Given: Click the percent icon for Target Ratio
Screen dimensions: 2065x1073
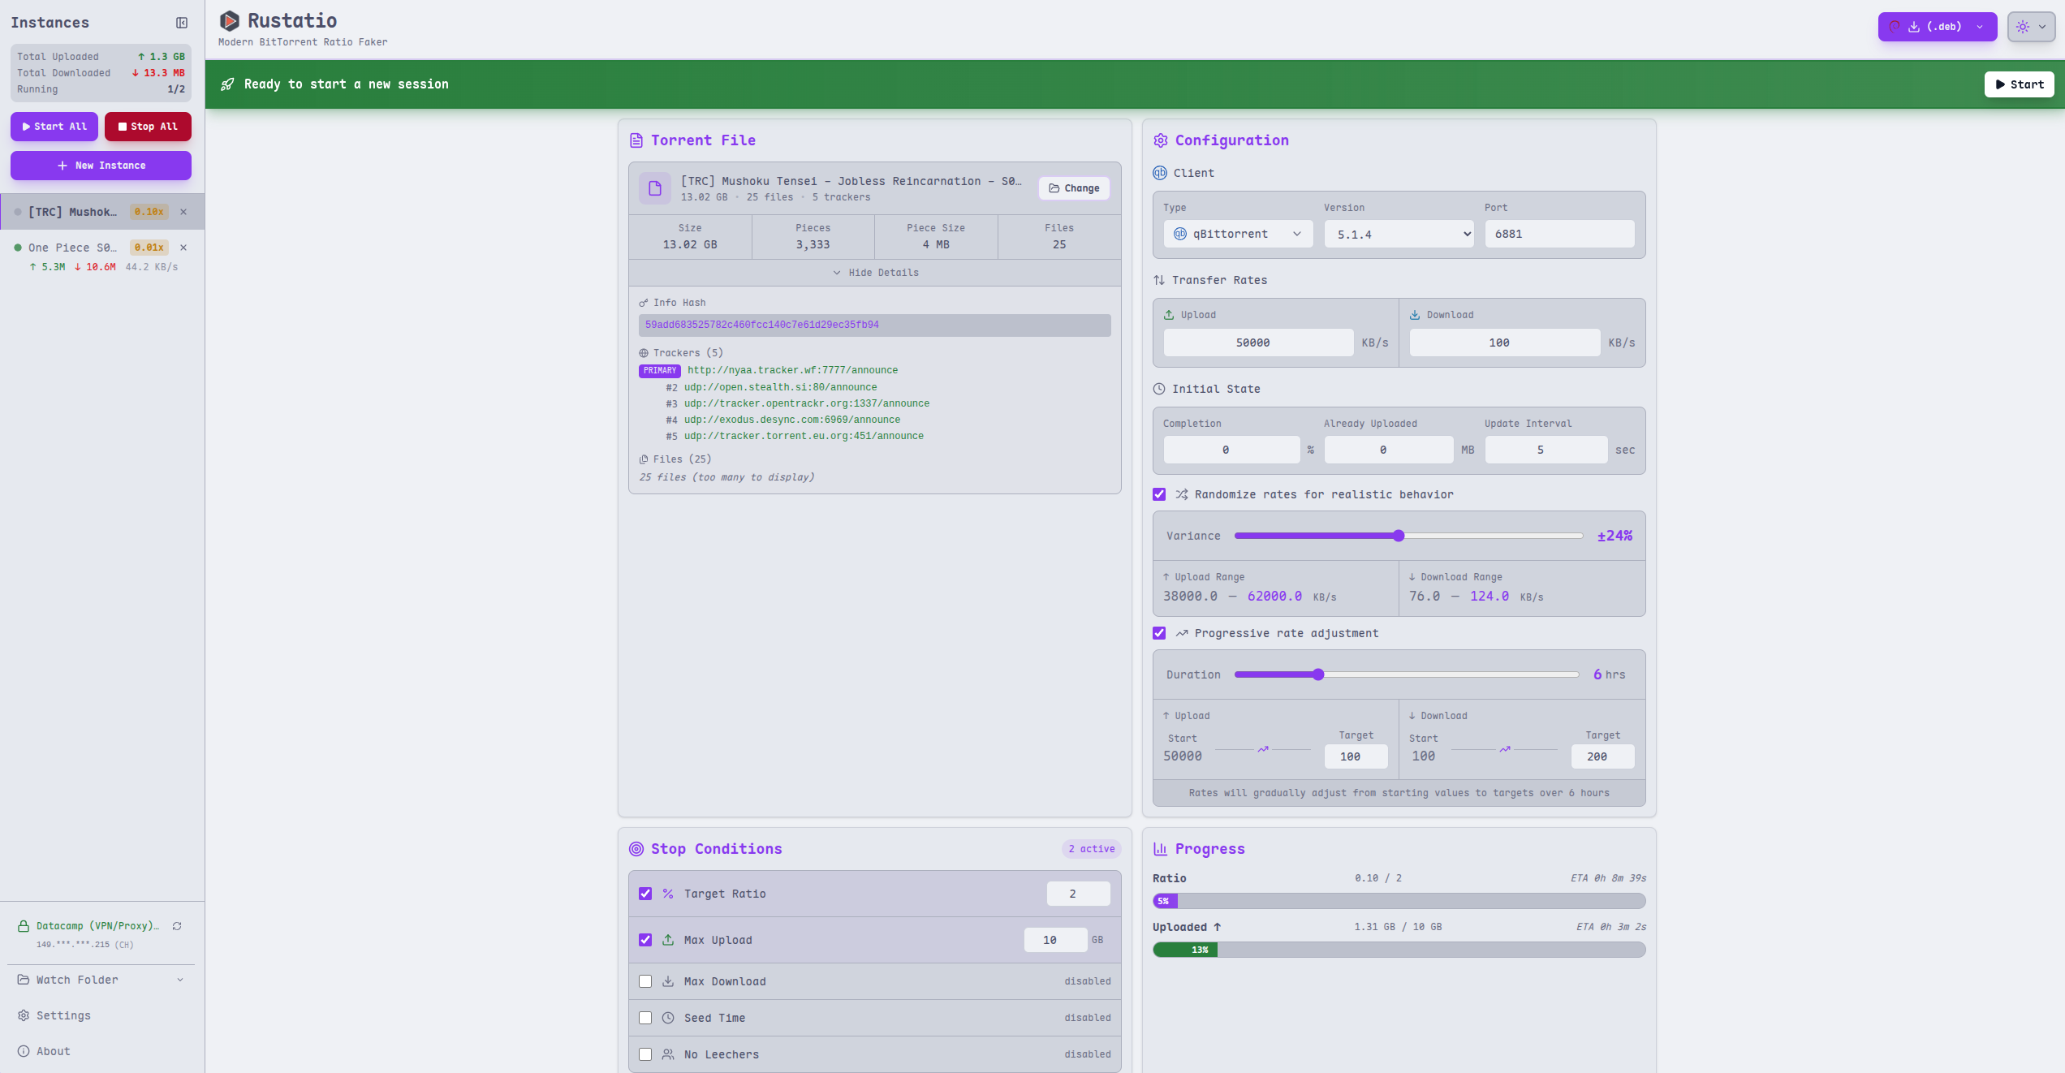Looking at the screenshot, I should click(x=668, y=894).
